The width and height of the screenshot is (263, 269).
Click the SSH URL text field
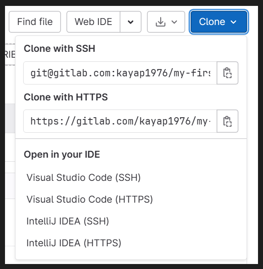click(x=120, y=73)
